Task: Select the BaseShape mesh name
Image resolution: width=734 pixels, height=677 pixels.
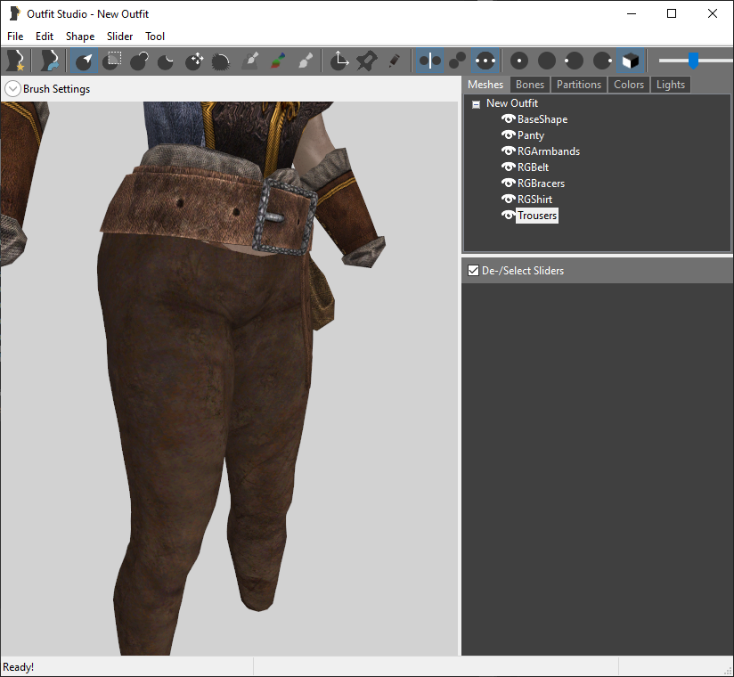Action: tap(542, 119)
